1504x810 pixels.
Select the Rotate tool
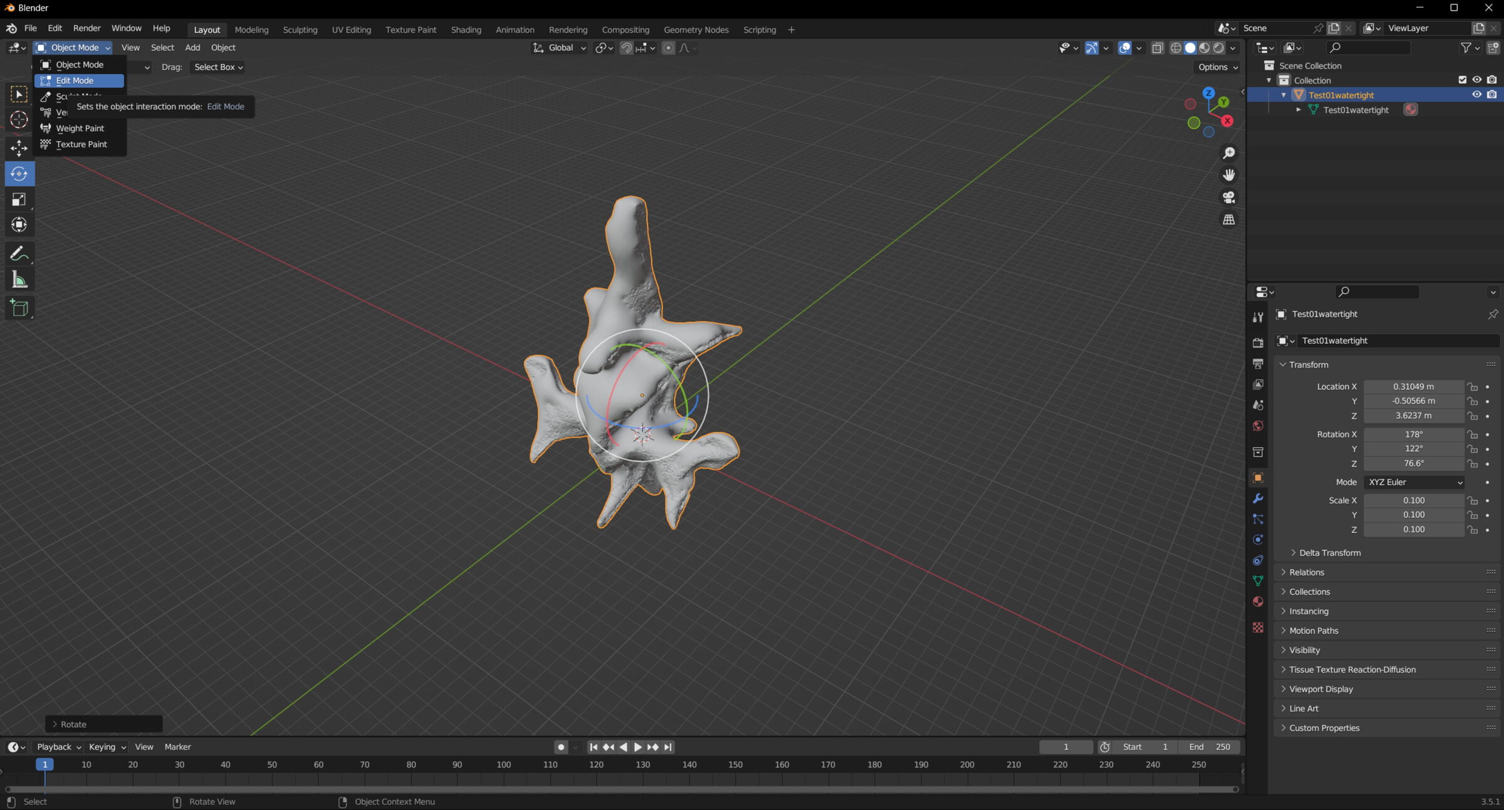(19, 174)
